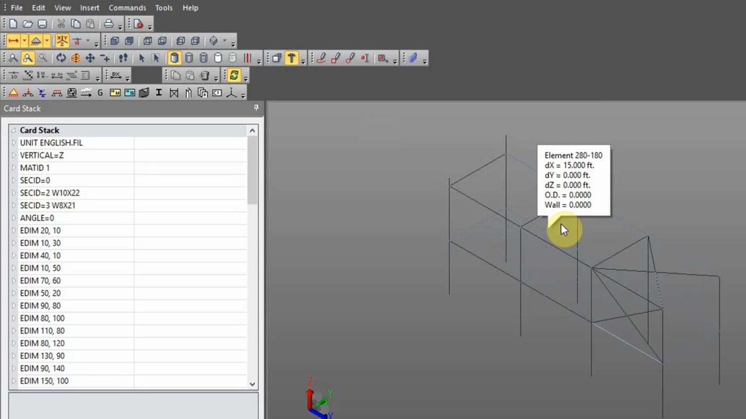
Task: Click the first zoom magnifier icon
Action: tap(13, 58)
